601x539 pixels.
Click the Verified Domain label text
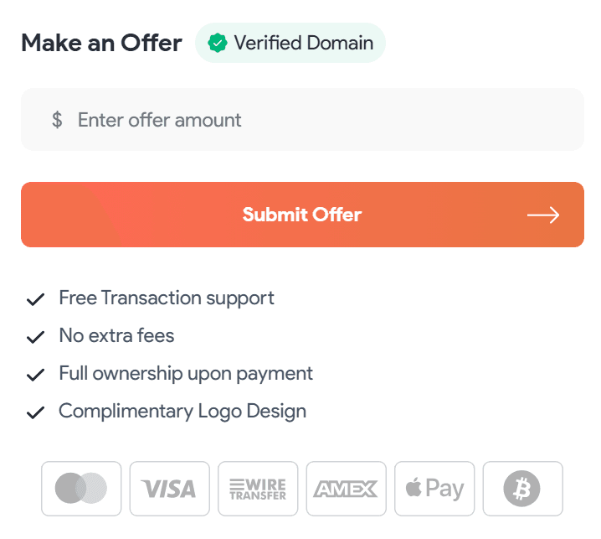[303, 43]
